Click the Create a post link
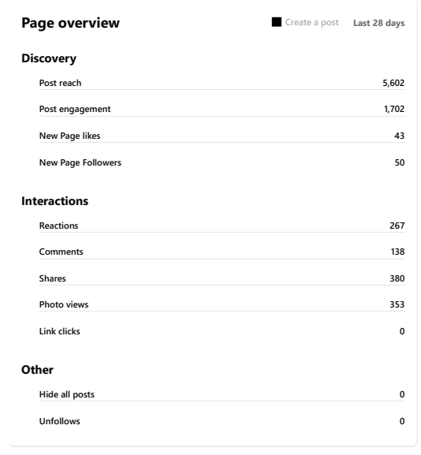 point(311,22)
